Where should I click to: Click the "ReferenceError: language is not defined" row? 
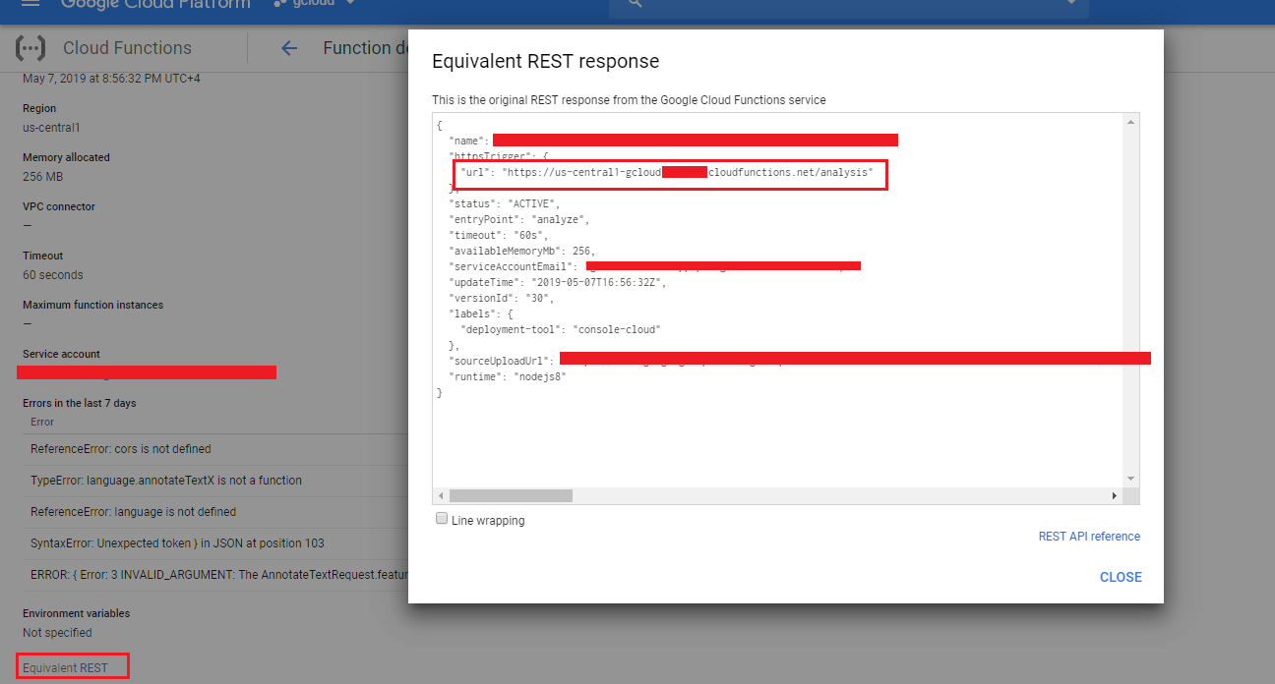click(x=216, y=512)
